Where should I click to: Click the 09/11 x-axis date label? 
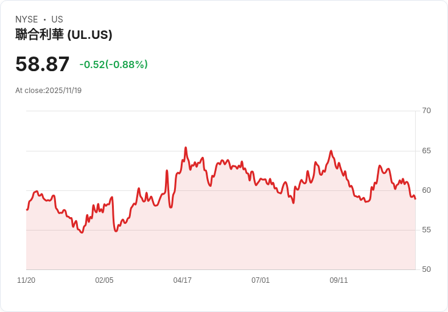click(339, 280)
